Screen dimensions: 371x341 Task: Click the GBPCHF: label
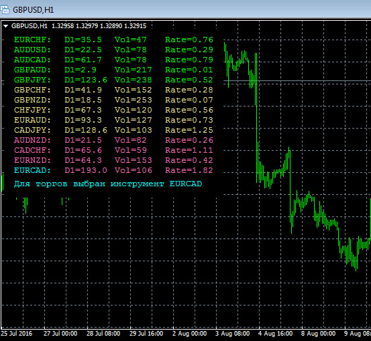point(32,90)
